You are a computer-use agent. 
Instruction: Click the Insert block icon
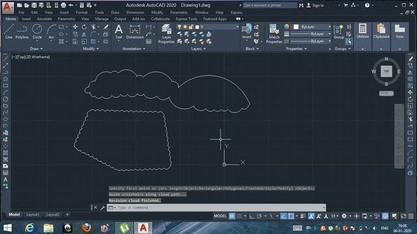tap(246, 32)
